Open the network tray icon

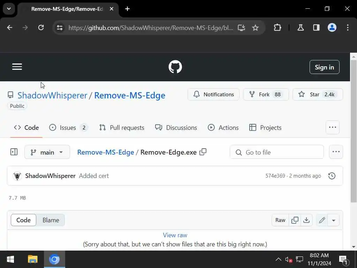299,259
